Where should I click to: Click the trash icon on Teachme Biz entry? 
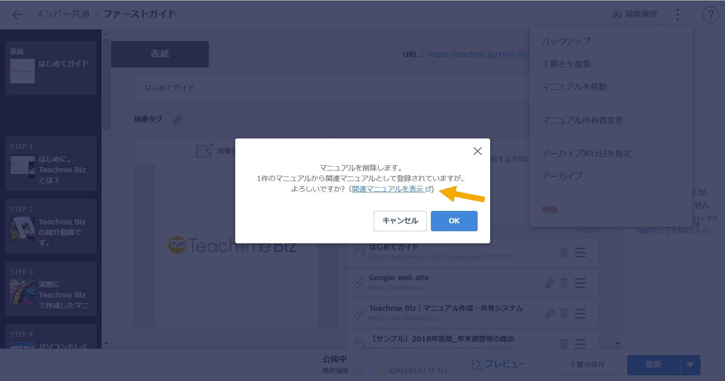[564, 313]
